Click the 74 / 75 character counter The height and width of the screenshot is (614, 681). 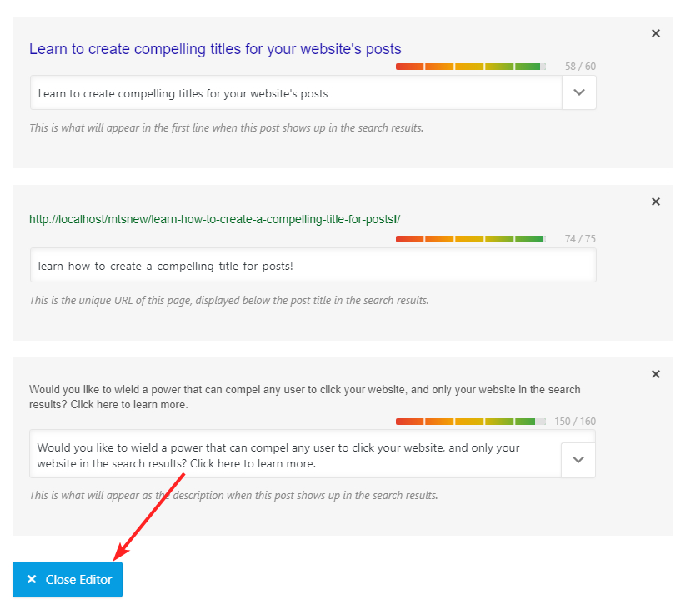coord(580,239)
